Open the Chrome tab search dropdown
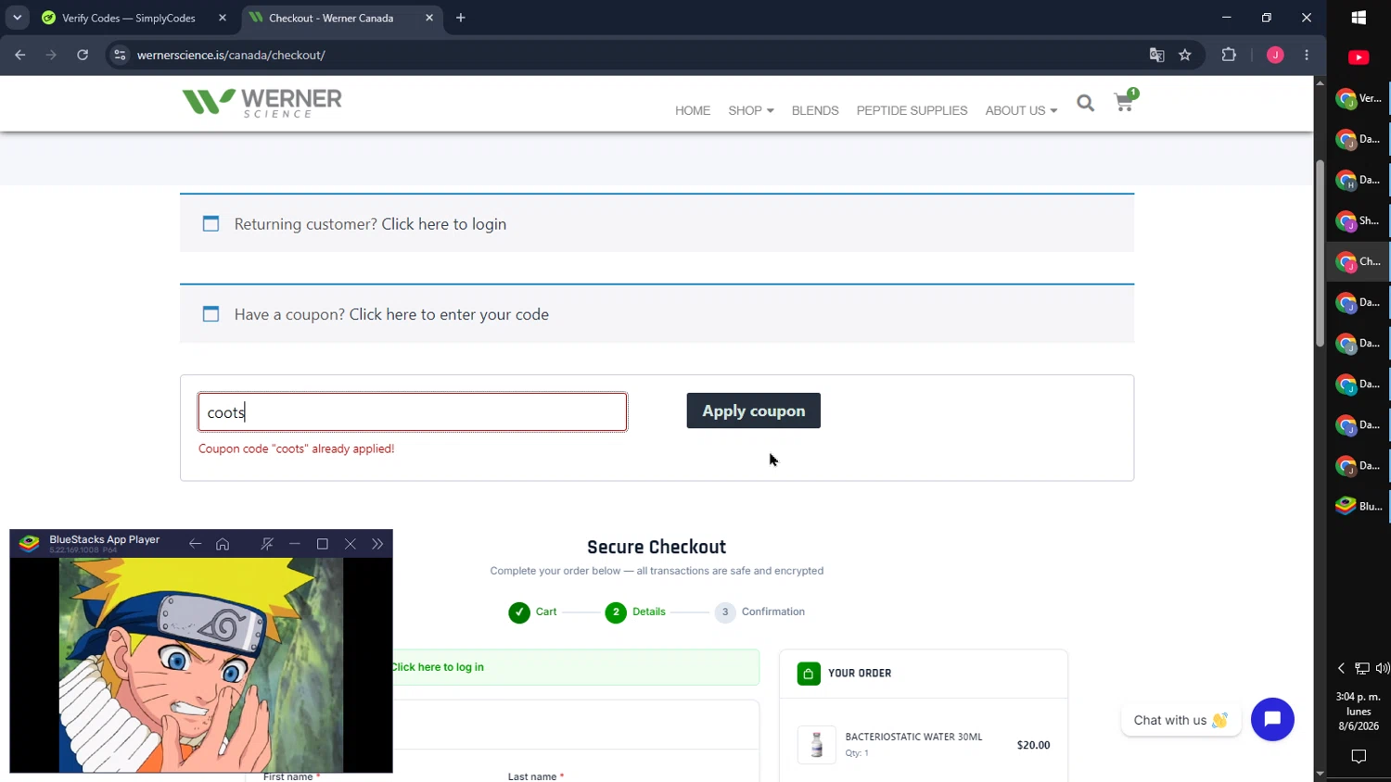 pyautogui.click(x=17, y=18)
